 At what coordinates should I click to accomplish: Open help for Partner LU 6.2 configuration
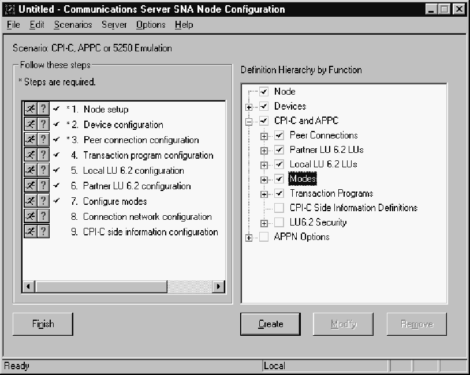(43, 185)
